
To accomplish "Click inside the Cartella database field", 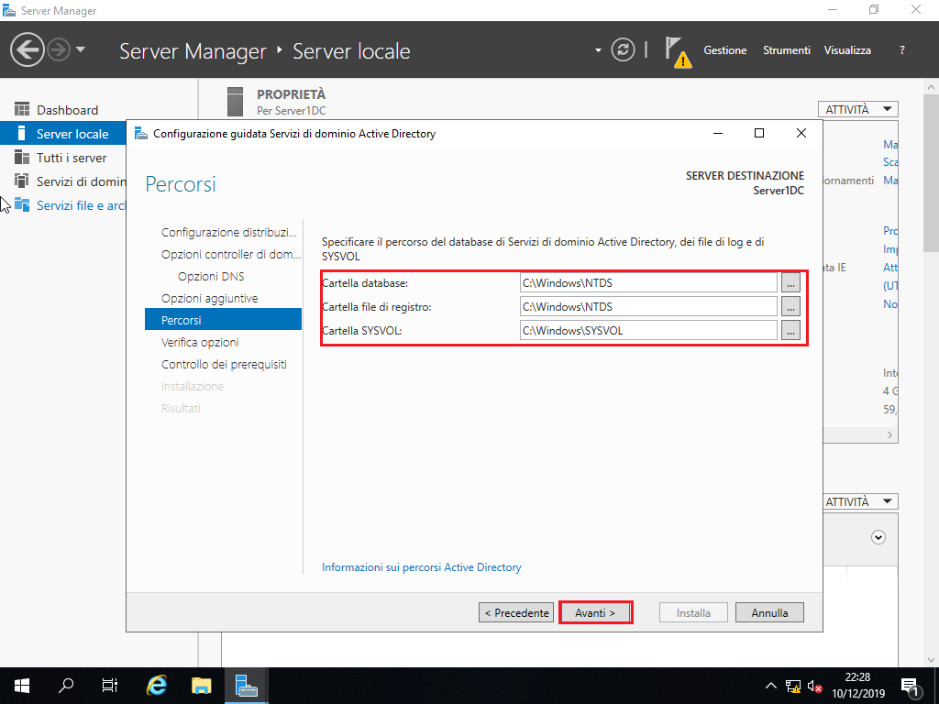I will pyautogui.click(x=647, y=282).
